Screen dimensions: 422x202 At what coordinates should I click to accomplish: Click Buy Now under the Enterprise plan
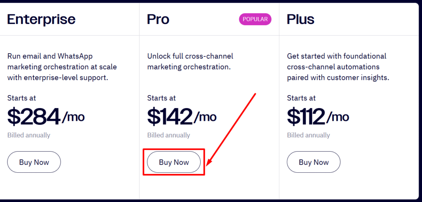pos(34,162)
